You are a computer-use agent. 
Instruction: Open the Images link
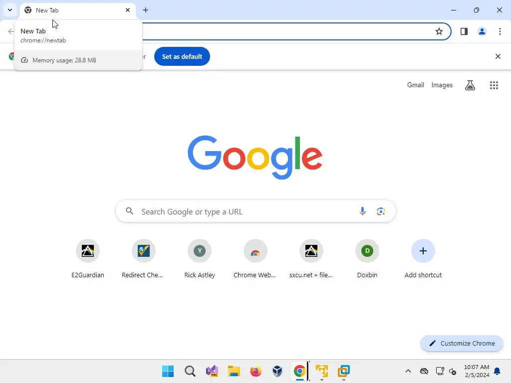point(442,85)
